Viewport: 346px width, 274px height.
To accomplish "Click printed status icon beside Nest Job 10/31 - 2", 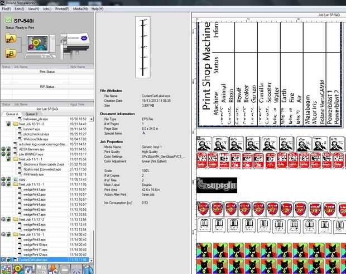I will pos(8,124).
